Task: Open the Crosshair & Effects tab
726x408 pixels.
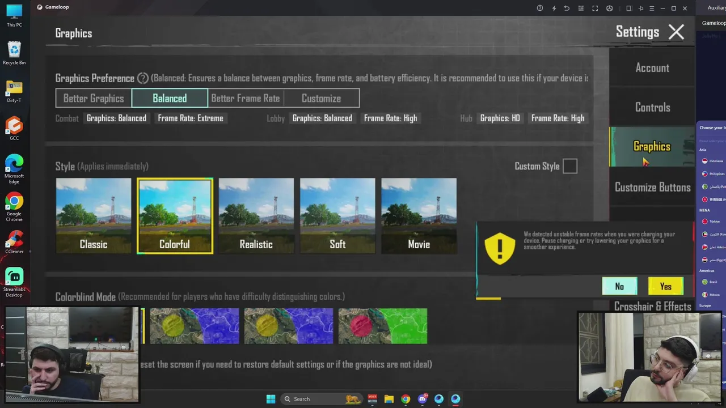Action: tap(652, 306)
